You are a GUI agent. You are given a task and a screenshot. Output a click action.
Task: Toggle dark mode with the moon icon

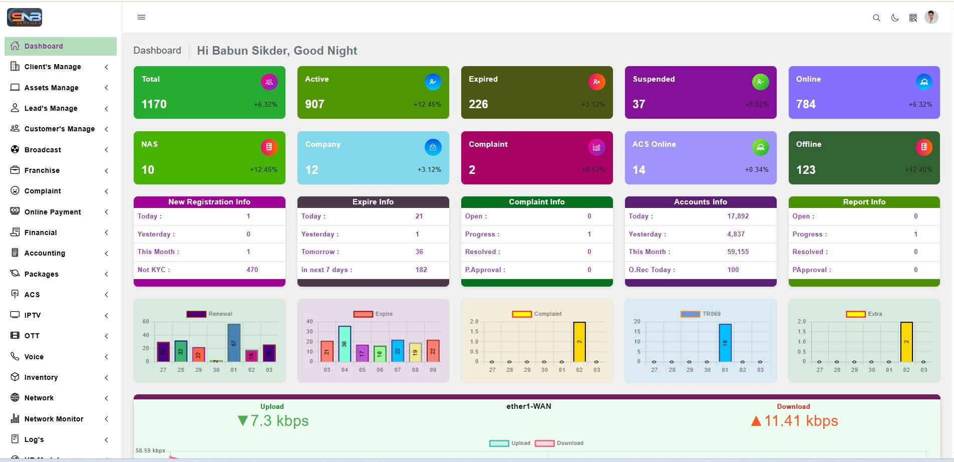[x=895, y=18]
